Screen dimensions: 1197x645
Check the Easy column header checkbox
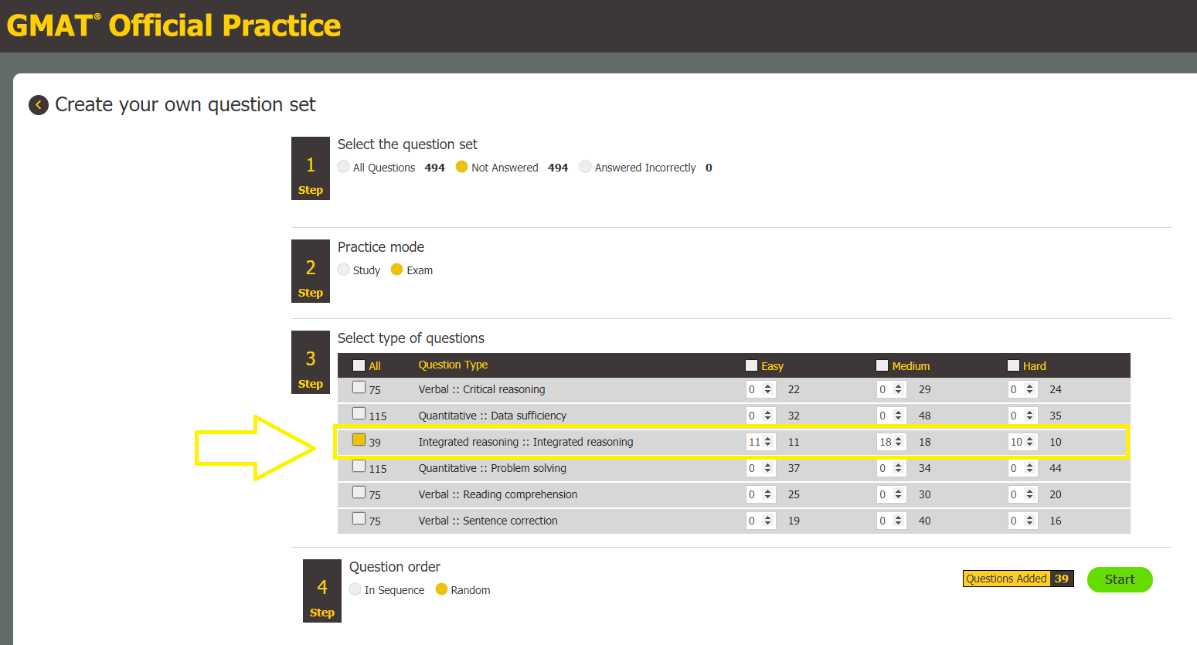[750, 364]
